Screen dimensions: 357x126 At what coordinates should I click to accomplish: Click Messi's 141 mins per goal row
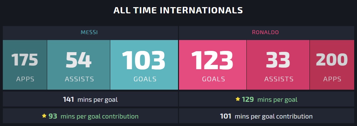pos(90,99)
